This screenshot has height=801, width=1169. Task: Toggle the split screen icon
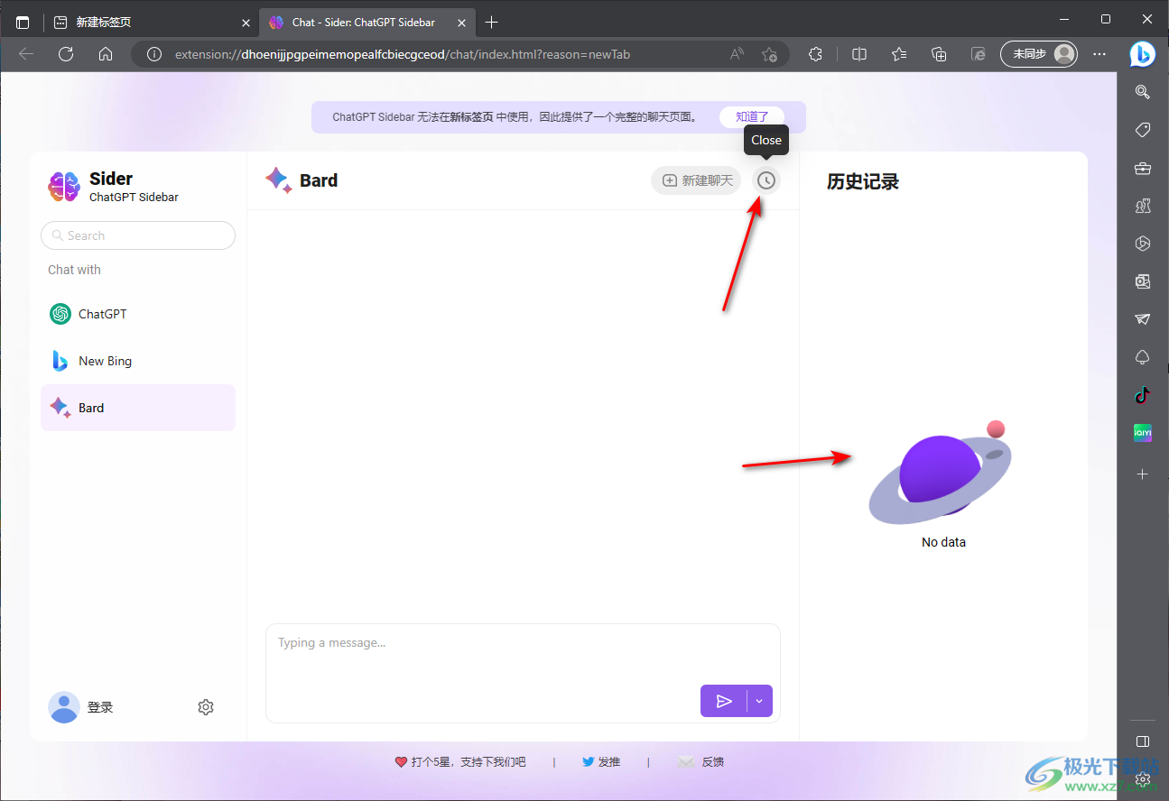(859, 54)
